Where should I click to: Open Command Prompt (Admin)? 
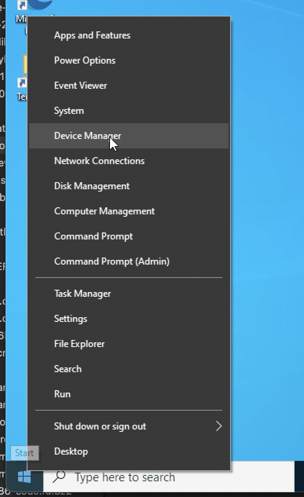129,261
